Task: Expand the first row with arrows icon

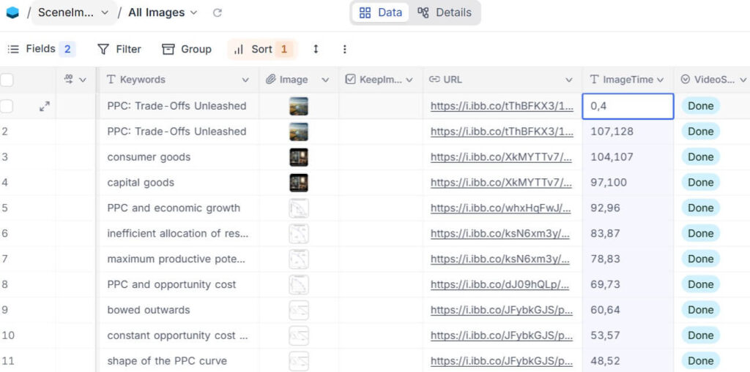Action: click(x=45, y=106)
